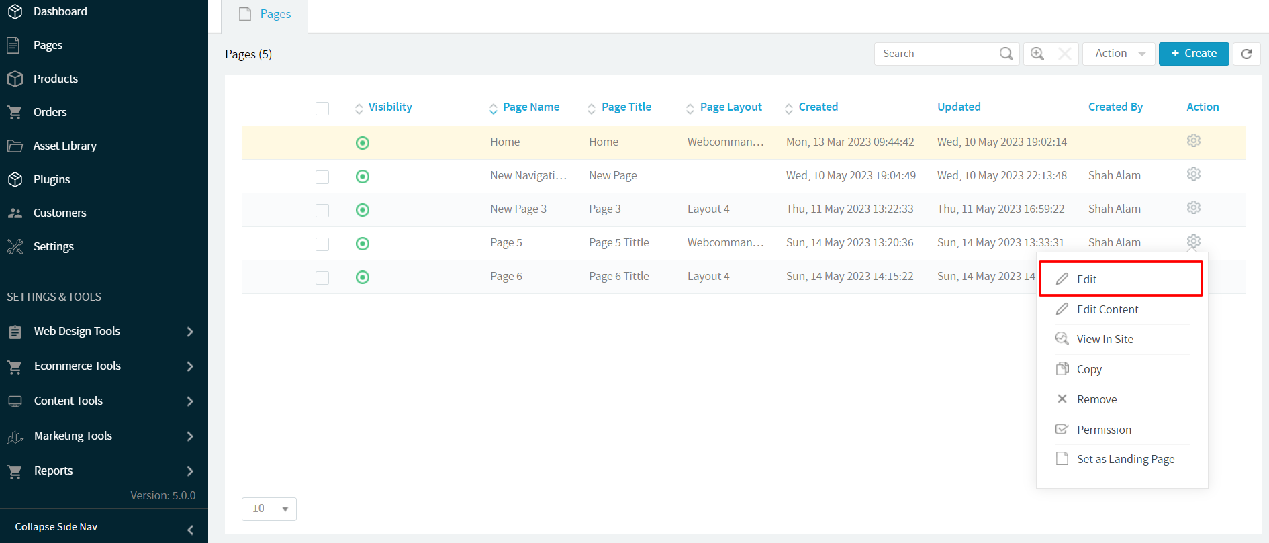Sort table by Page Name column
Screen dimensions: 1269x543
[530, 107]
